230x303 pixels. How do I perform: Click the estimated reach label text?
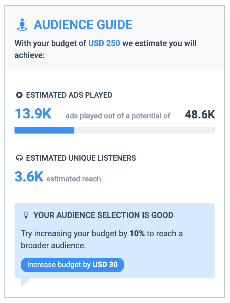coord(73,179)
